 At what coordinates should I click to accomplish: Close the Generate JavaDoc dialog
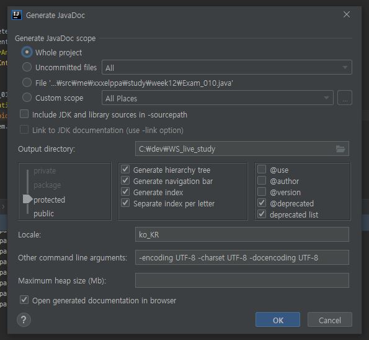(347, 15)
